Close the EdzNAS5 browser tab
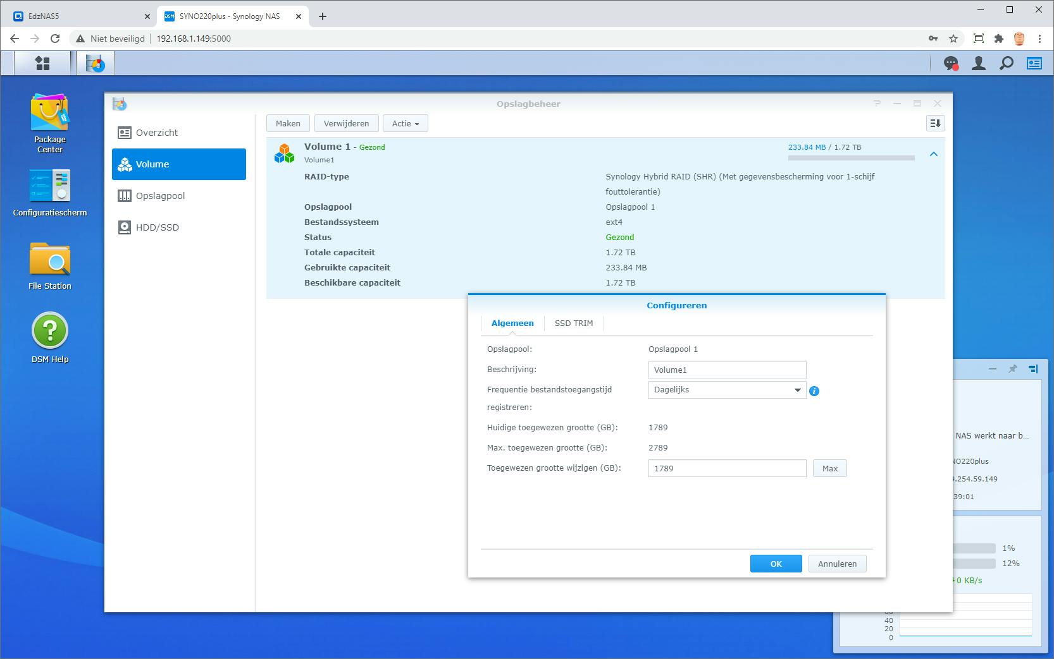The image size is (1054, 659). pyautogui.click(x=147, y=16)
